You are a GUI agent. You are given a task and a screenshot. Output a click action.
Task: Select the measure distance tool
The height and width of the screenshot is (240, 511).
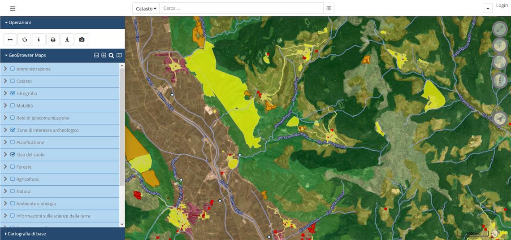coord(10,39)
